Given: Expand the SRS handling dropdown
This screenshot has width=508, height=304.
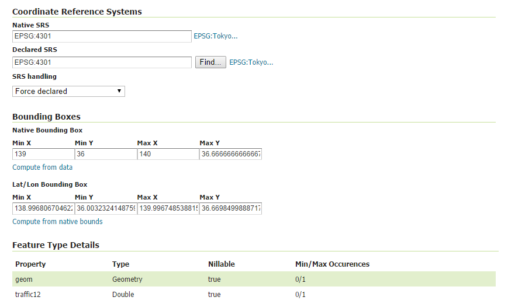Looking at the screenshot, I should (68, 91).
